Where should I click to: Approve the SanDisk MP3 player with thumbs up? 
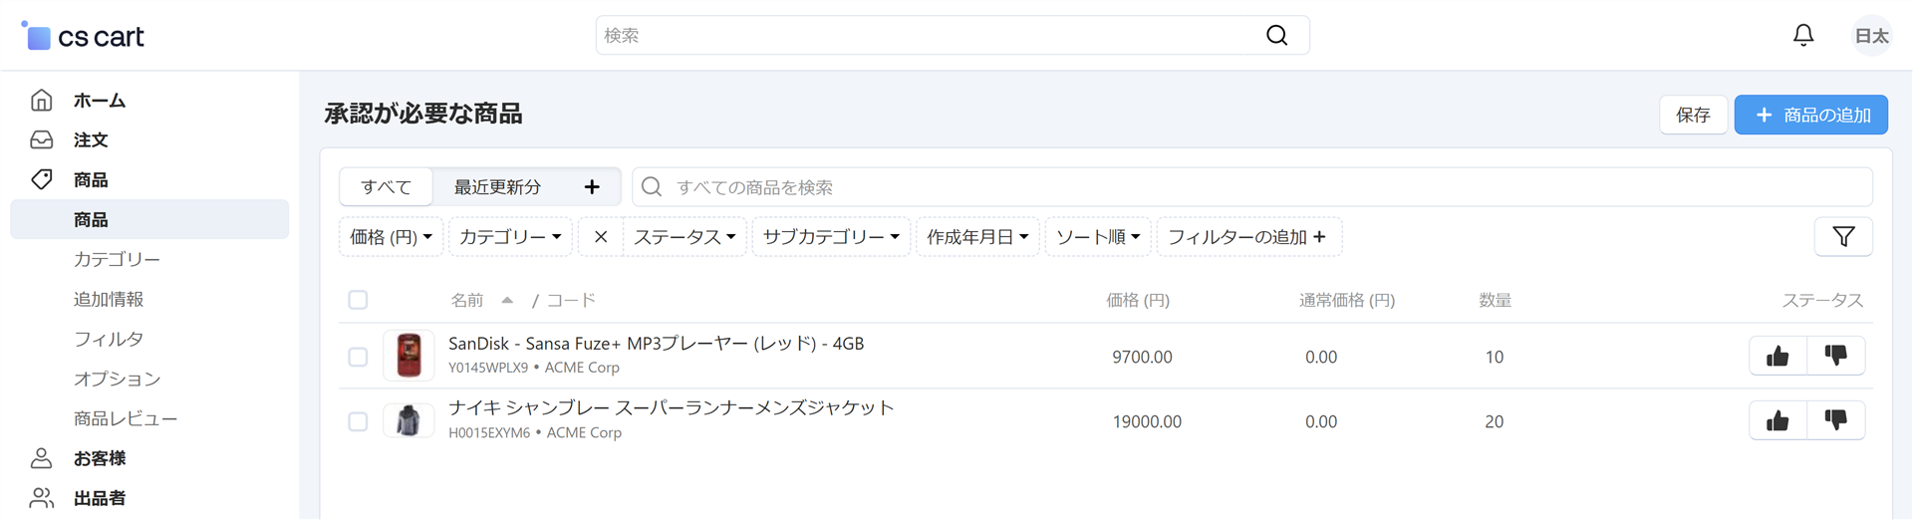(1777, 356)
